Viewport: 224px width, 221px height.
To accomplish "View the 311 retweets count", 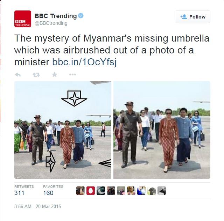I will (19, 193).
